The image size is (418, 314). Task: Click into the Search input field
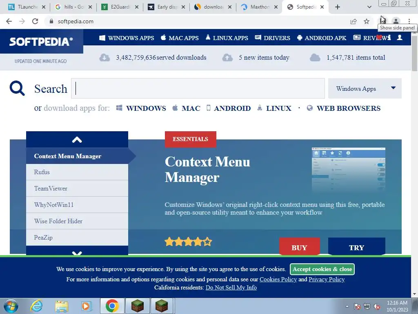[198, 88]
